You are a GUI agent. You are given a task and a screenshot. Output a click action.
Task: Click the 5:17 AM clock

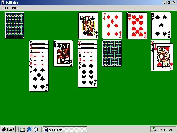tap(166, 130)
